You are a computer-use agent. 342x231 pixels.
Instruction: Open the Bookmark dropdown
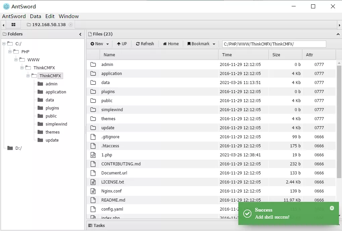point(201,44)
